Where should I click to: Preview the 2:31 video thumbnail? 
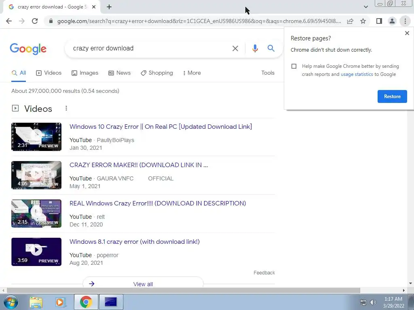click(36, 137)
